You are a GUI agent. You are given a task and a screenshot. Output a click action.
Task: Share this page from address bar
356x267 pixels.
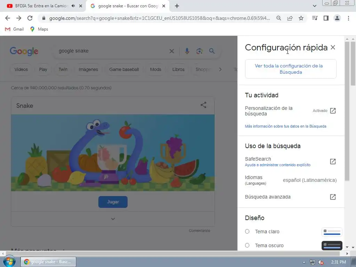pyautogui.click(x=290, y=18)
